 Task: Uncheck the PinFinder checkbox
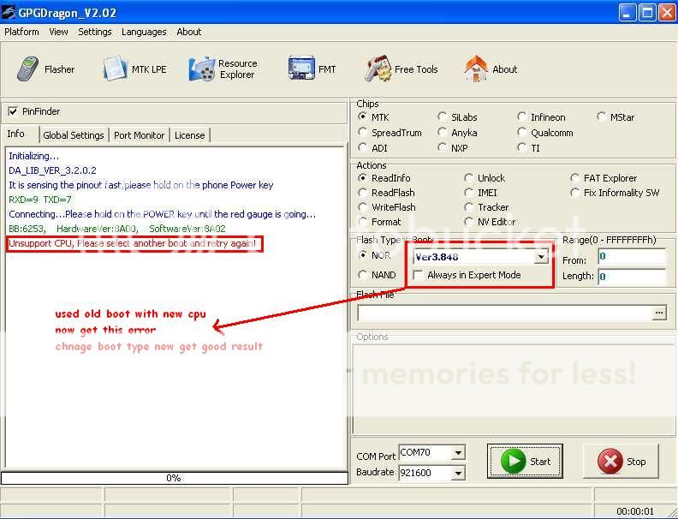click(x=13, y=111)
